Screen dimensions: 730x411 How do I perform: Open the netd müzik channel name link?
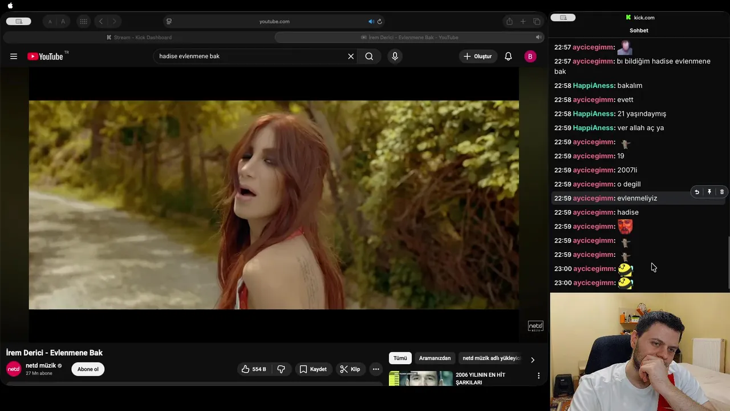pos(40,365)
